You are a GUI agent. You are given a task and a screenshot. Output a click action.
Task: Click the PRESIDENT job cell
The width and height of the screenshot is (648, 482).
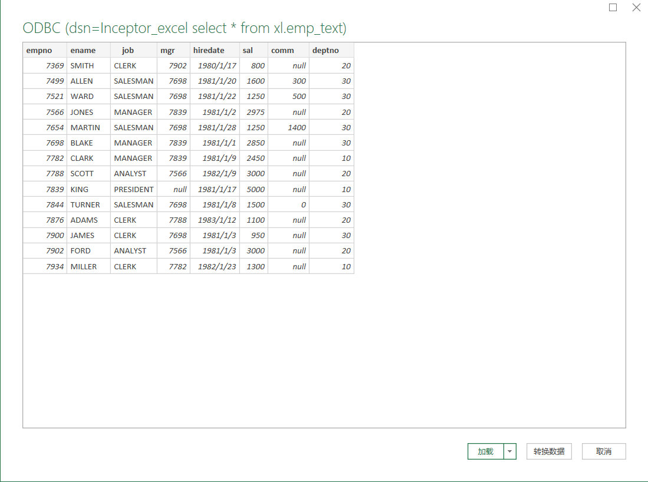(134, 189)
